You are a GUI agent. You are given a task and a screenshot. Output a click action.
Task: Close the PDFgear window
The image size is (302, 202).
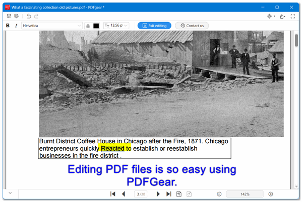(291, 8)
